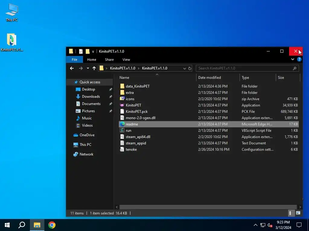The height and width of the screenshot is (231, 309).
Task: Open the recent locations dropdown
Action: coord(88,68)
